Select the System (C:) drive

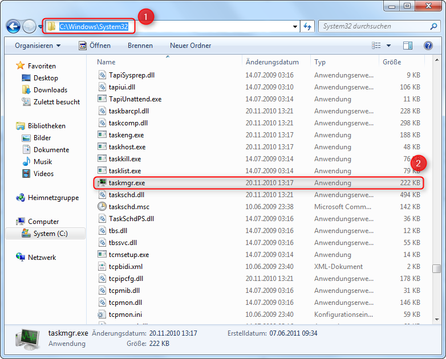pos(46,234)
